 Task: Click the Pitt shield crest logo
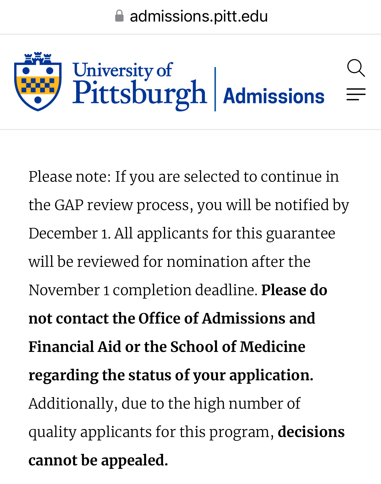click(x=38, y=82)
